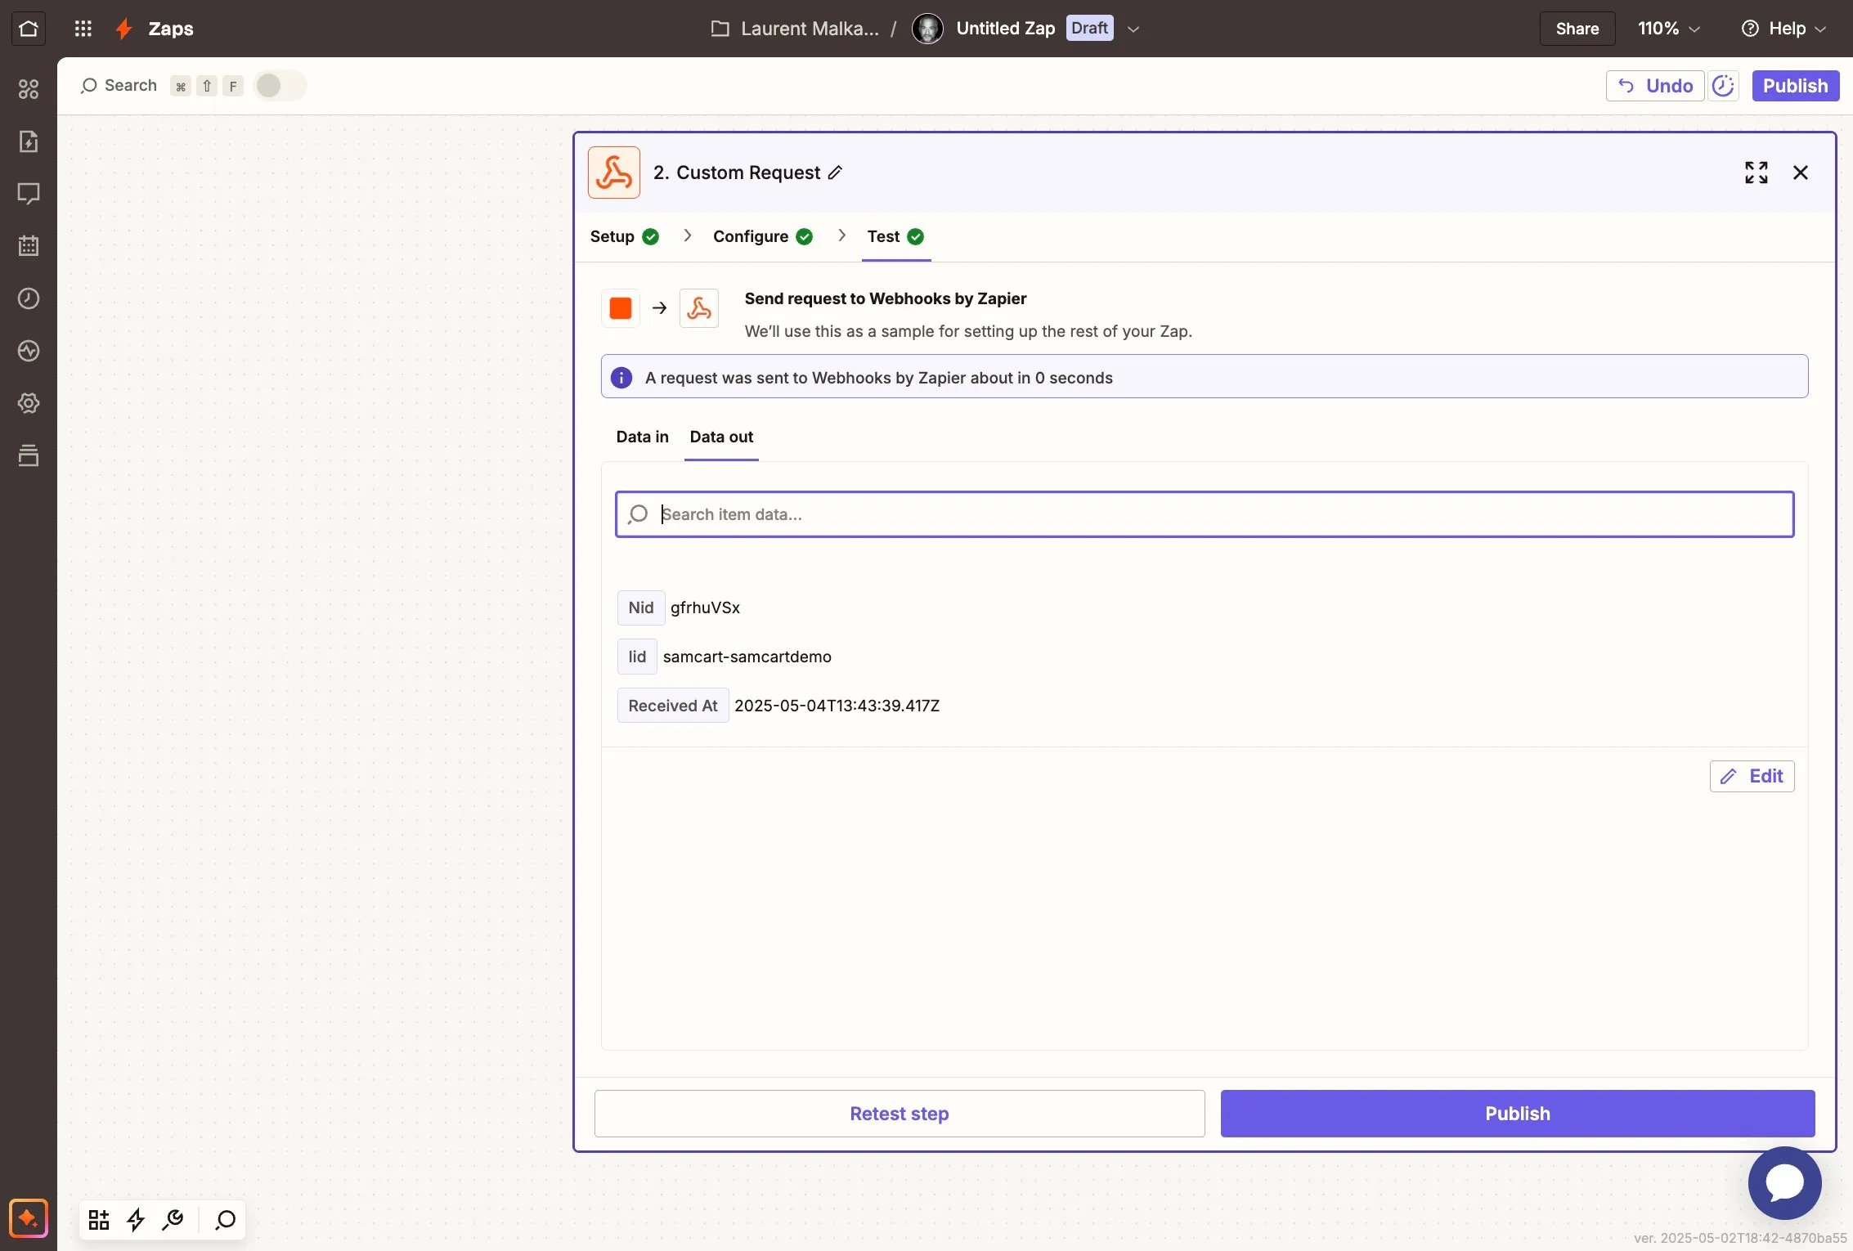Screen dimensions: 1853x1251
Task: Click the wrench tool icon in bottom toolbar
Action: pyautogui.click(x=173, y=1220)
